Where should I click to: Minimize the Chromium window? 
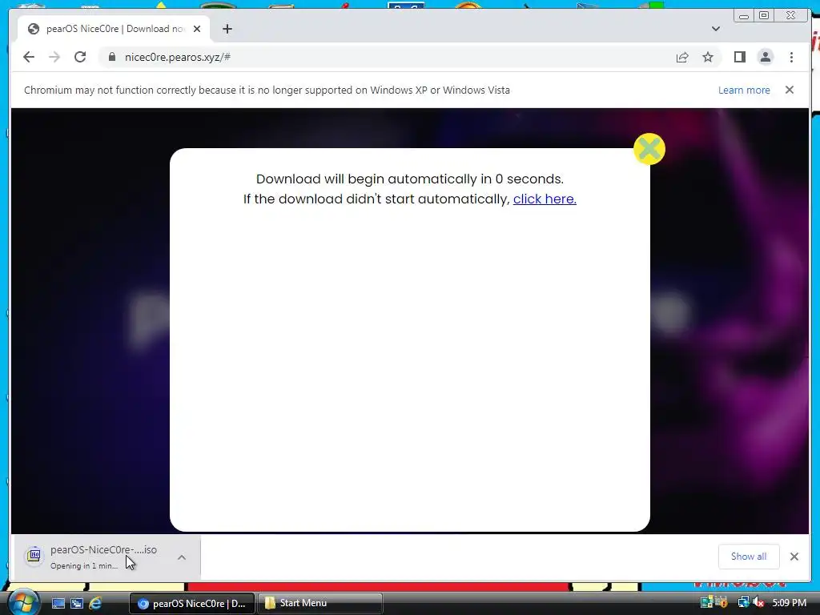tap(744, 16)
